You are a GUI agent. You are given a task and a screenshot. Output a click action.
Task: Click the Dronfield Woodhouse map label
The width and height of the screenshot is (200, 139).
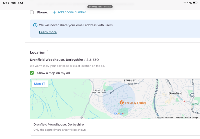(x=99, y=91)
